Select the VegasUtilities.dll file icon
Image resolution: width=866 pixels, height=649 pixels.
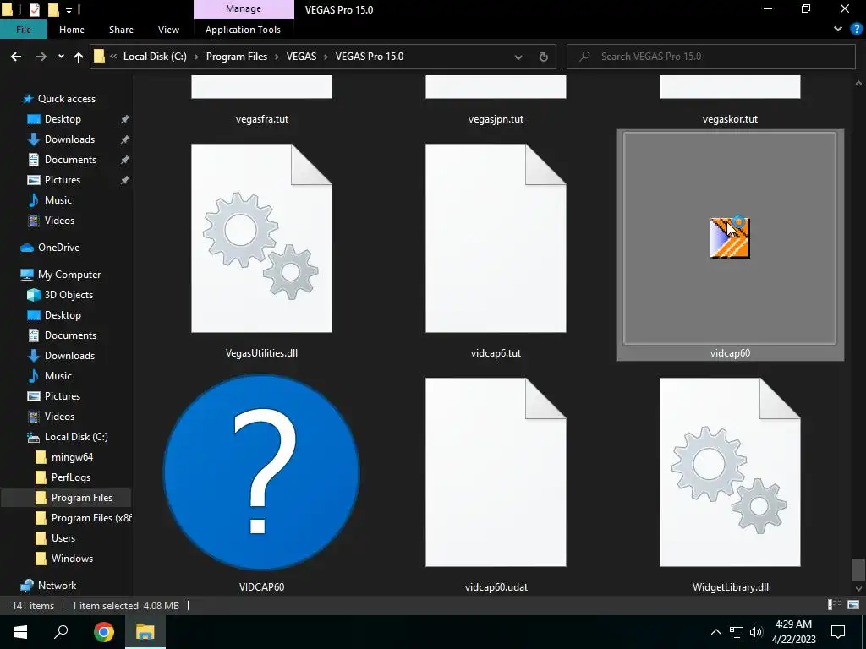coord(262,238)
